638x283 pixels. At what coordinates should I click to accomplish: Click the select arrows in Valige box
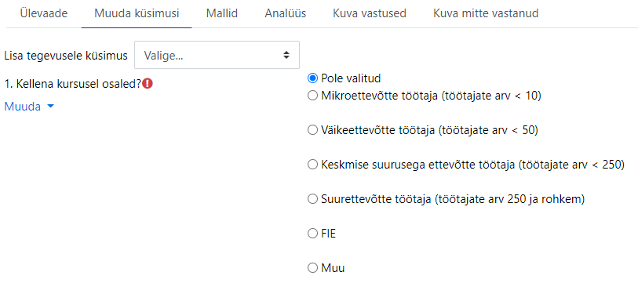click(x=286, y=55)
